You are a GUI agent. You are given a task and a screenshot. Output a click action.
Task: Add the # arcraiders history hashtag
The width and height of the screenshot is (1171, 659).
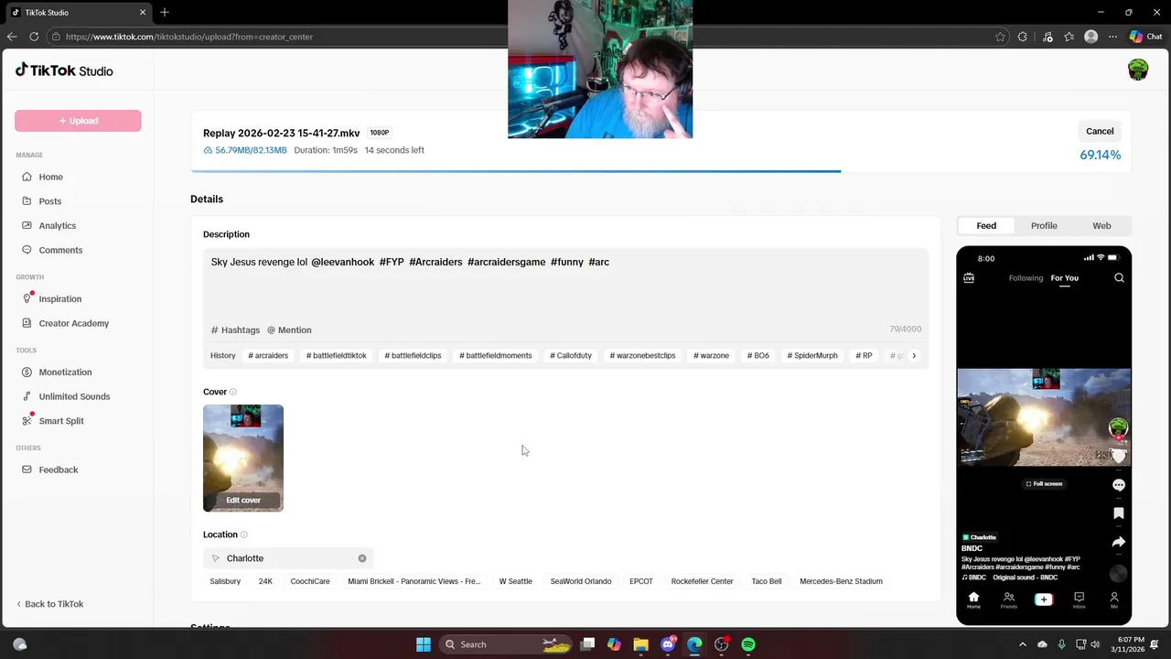268,355
